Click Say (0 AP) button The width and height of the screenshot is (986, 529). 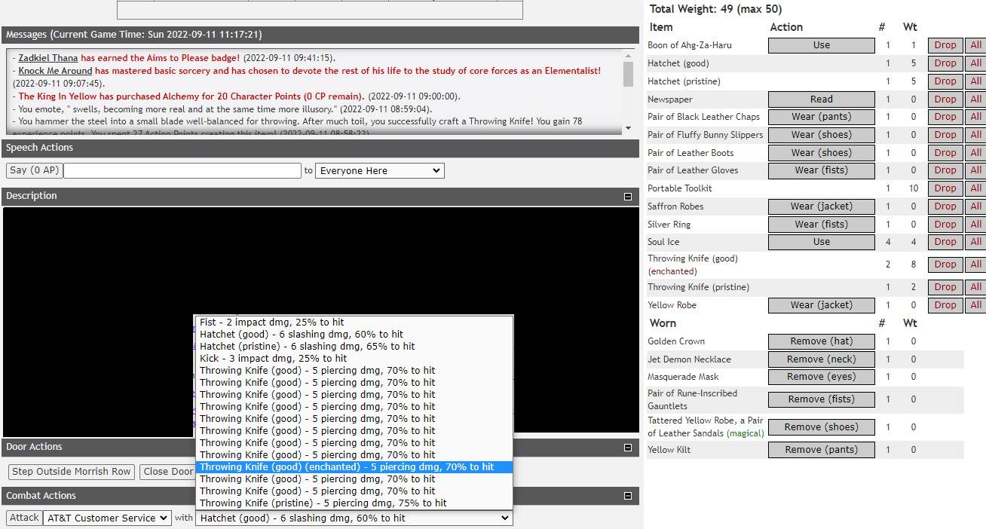34,170
